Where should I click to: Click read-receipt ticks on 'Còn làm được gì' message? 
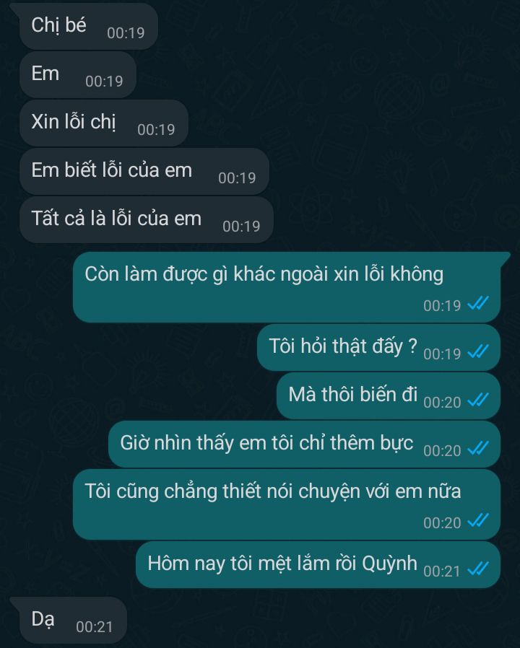[x=478, y=303]
